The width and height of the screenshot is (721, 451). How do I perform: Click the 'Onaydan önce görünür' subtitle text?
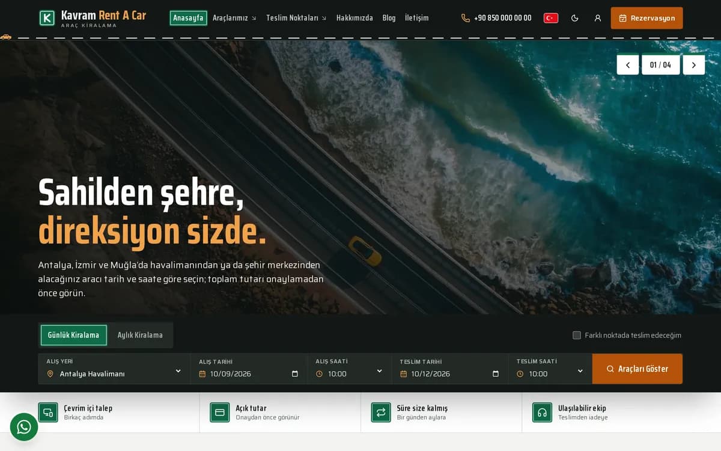(267, 417)
